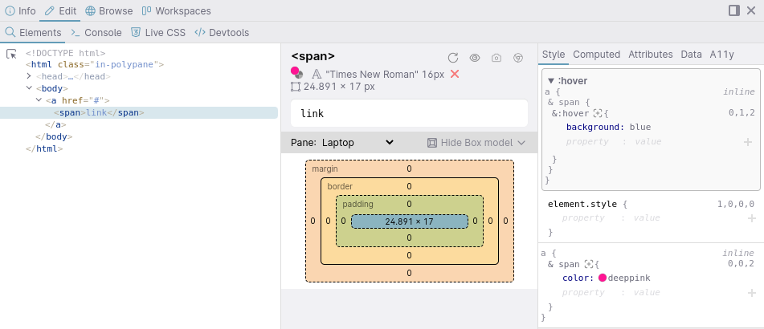The image size is (764, 329).
Task: Collapse the a href node
Action: [39, 100]
